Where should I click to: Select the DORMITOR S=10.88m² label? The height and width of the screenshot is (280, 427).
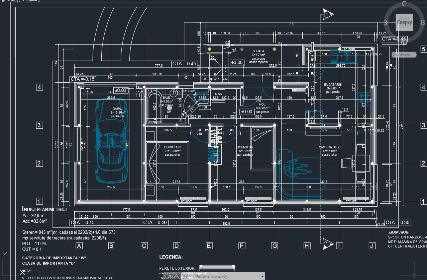172,151
